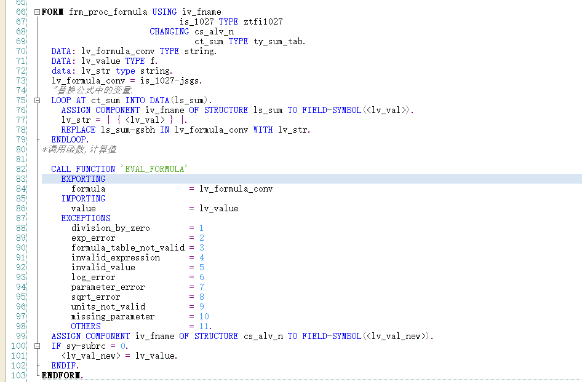Click lv_str in the lowercase data declaration
The image size is (582, 382).
(x=96, y=71)
